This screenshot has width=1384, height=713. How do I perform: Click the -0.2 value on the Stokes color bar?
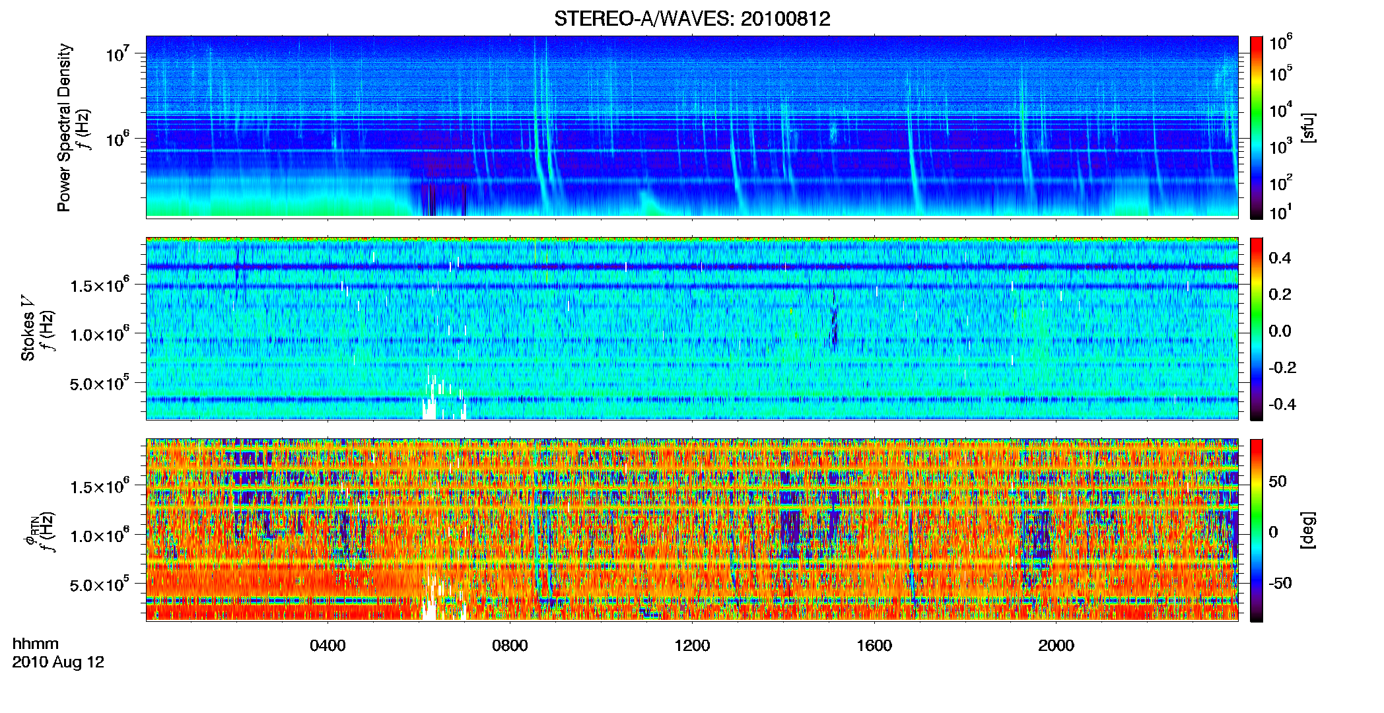coord(1282,368)
